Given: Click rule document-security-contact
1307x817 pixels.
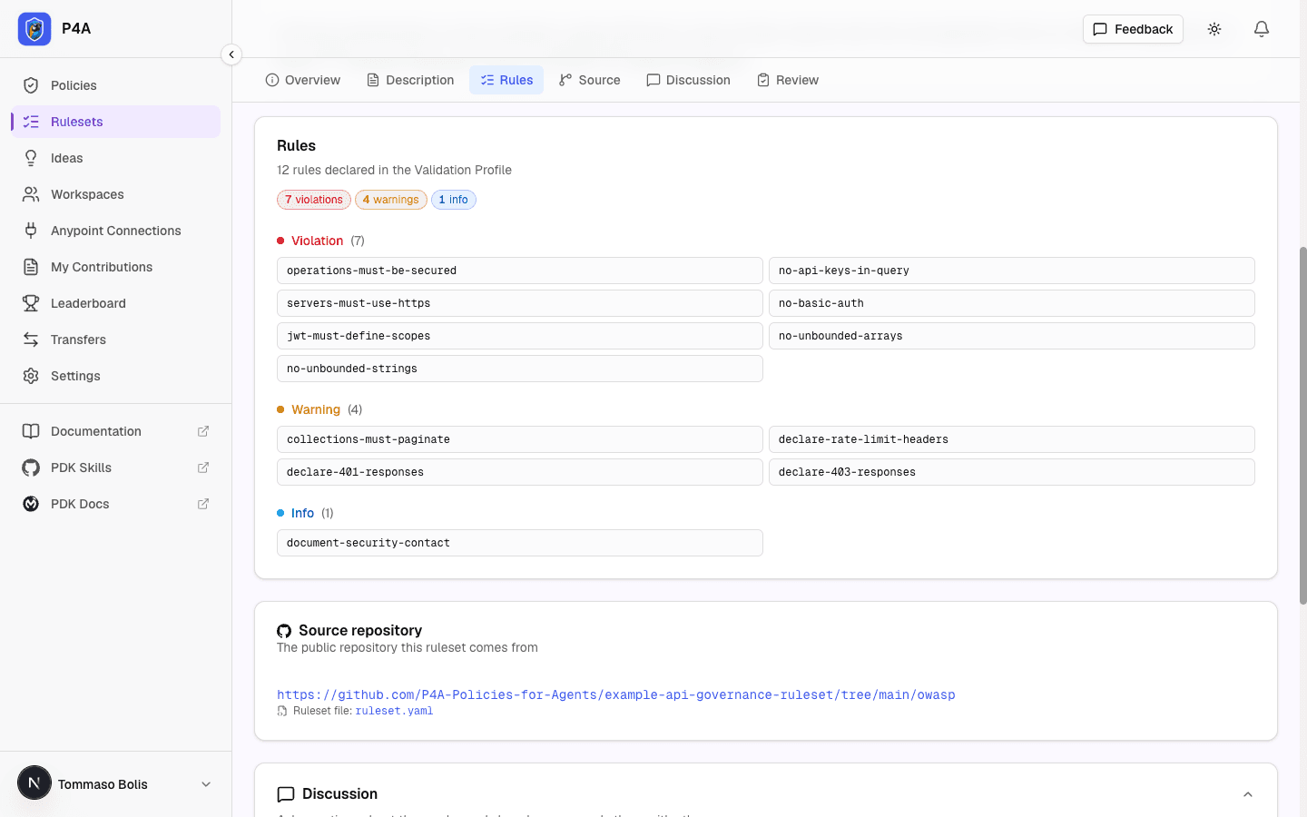Looking at the screenshot, I should pos(520,543).
